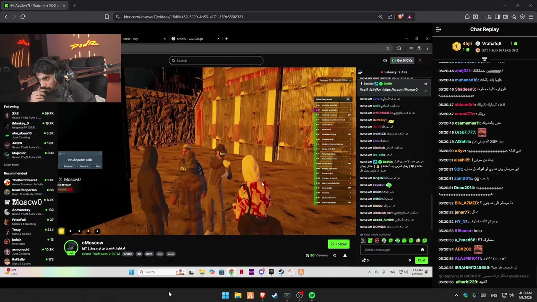The height and width of the screenshot is (302, 537).
Task: Open Brave Leo AI sparkle icon
Action: pos(514,17)
